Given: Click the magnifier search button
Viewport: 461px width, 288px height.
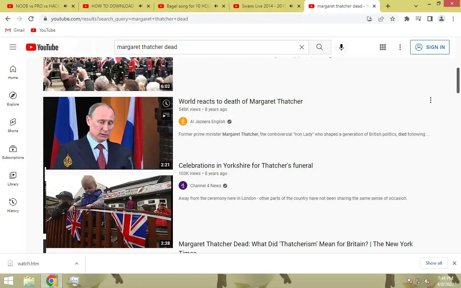Looking at the screenshot, I should point(319,47).
